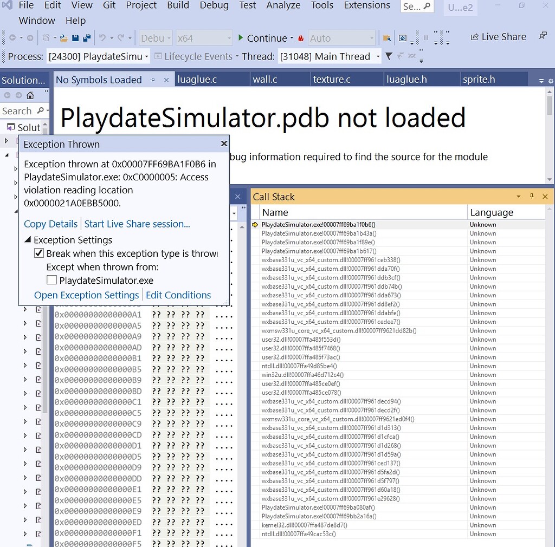Select the kernel32.dll!00007ffa487de8d7() frame
This screenshot has width=555, height=547.
pos(398,525)
